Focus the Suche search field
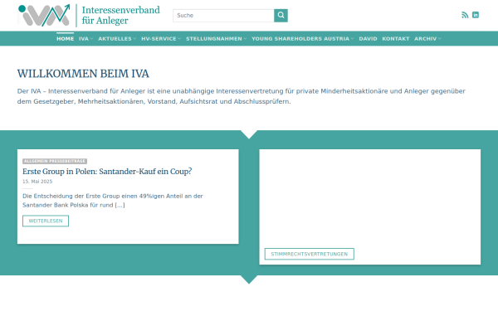This screenshot has width=498, height=311. (x=223, y=16)
